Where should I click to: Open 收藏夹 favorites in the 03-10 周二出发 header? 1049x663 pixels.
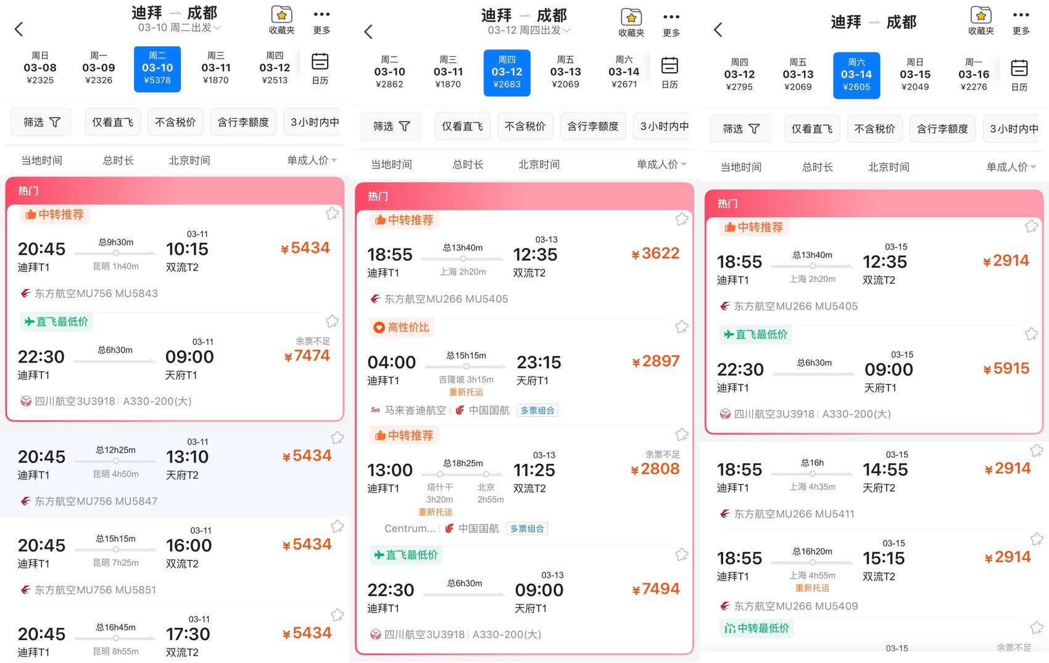coord(281,20)
